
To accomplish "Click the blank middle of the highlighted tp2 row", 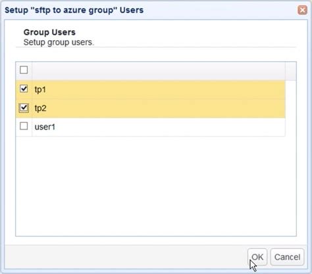I will pyautogui.click(x=159, y=108).
